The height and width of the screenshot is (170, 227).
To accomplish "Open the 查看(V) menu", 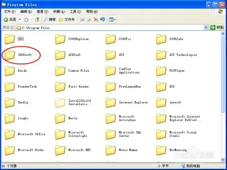I will tap(42, 12).
